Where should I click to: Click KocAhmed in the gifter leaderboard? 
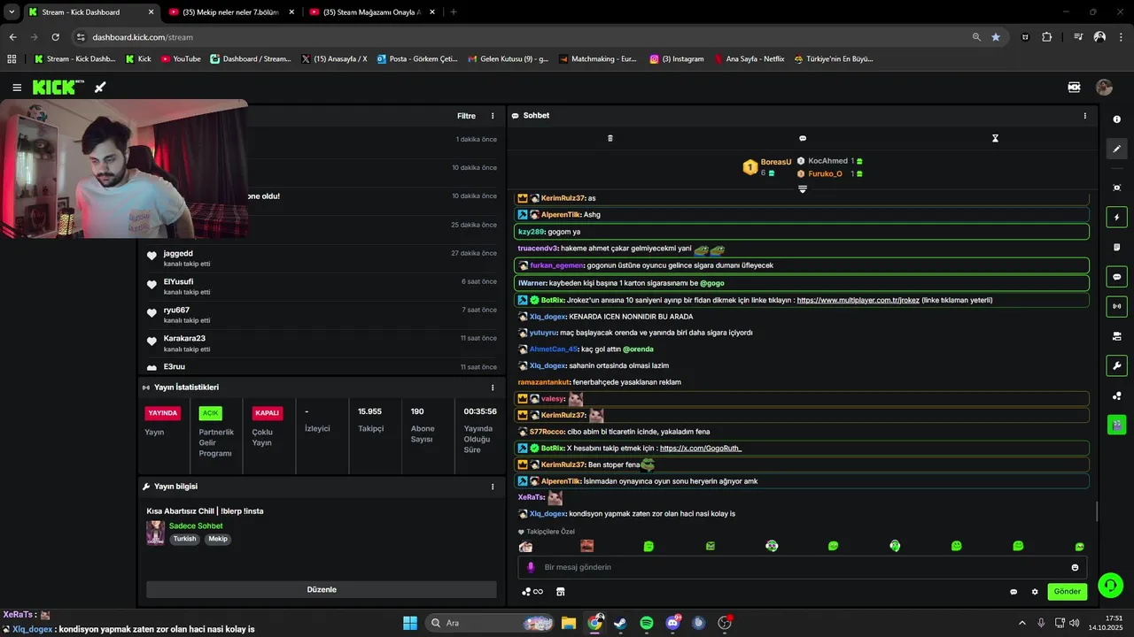point(827,161)
